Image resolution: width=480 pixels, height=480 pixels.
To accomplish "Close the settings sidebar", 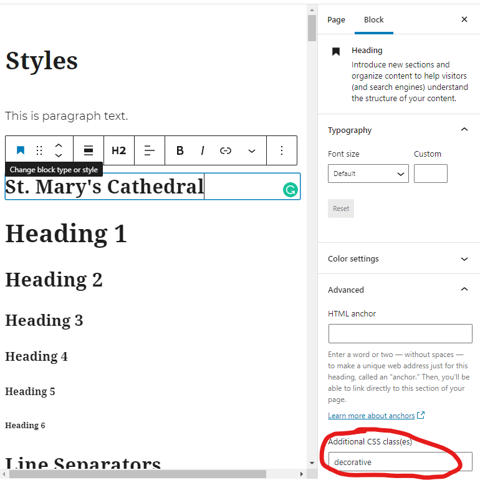I will coord(464,20).
